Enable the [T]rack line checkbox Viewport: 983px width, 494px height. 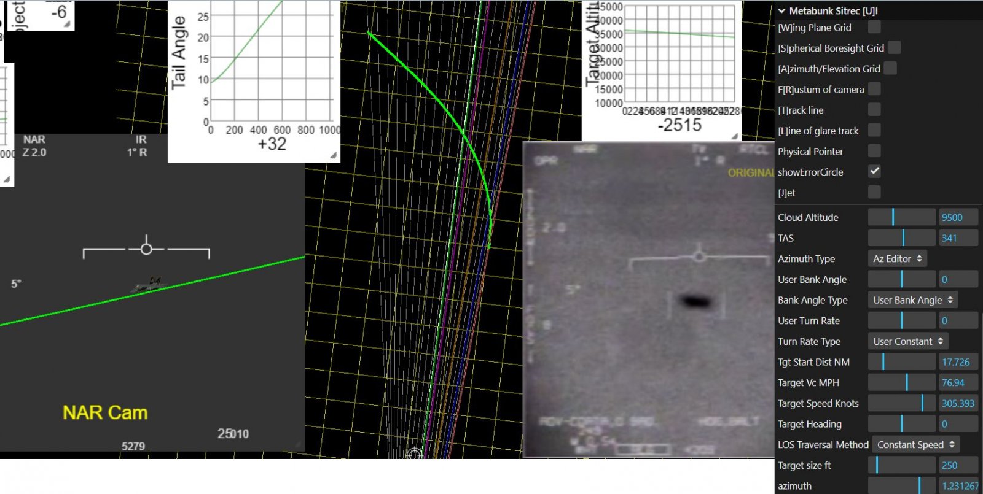pyautogui.click(x=874, y=110)
